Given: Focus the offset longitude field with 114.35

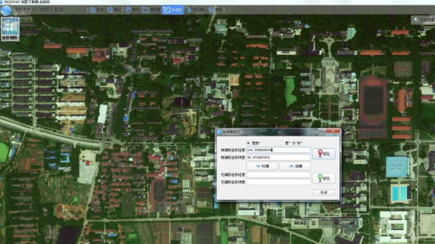Looking at the screenshot, I should 278,150.
